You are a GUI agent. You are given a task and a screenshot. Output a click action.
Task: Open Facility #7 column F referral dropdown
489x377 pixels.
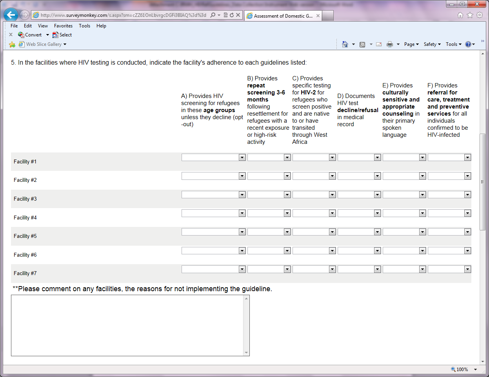coord(449,270)
